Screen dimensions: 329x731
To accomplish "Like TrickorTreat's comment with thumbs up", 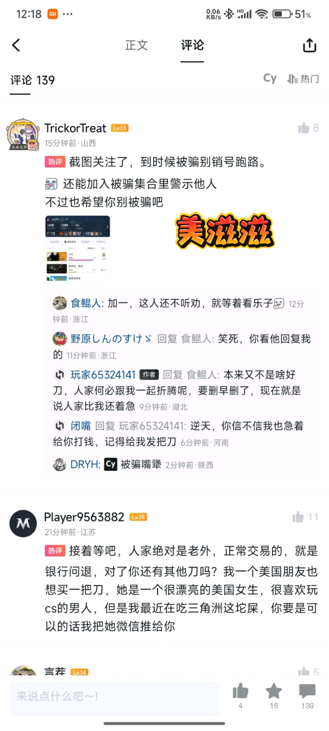I will 304,128.
